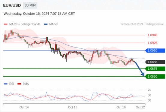Toggle the MA 50 legend label

point(53,24)
